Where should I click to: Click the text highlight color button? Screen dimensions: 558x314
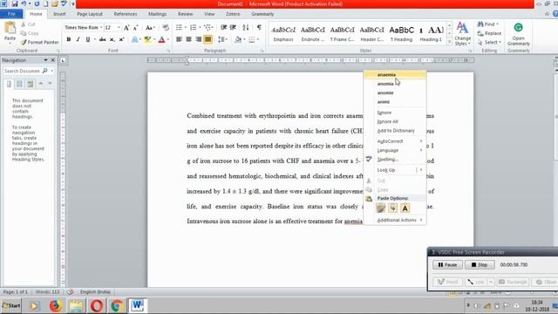pyautogui.click(x=147, y=39)
